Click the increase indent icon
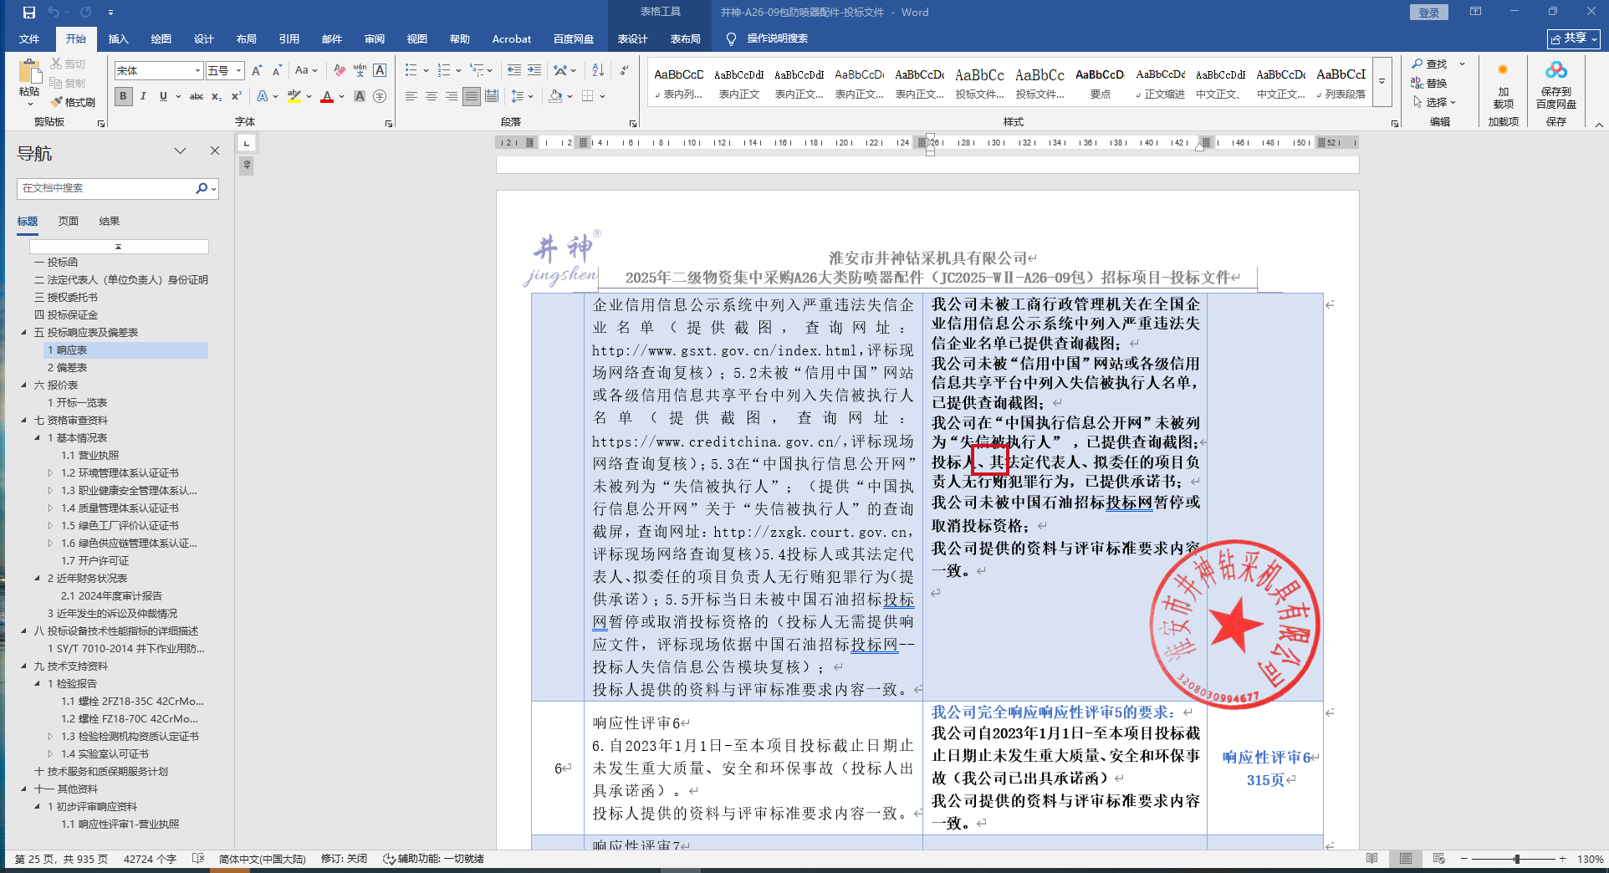 tap(534, 70)
